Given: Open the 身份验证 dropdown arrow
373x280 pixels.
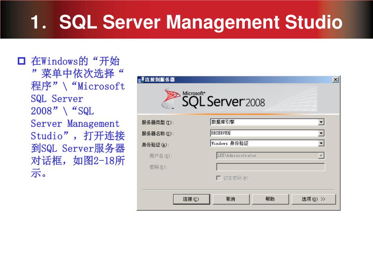Looking at the screenshot, I should tap(321, 143).
